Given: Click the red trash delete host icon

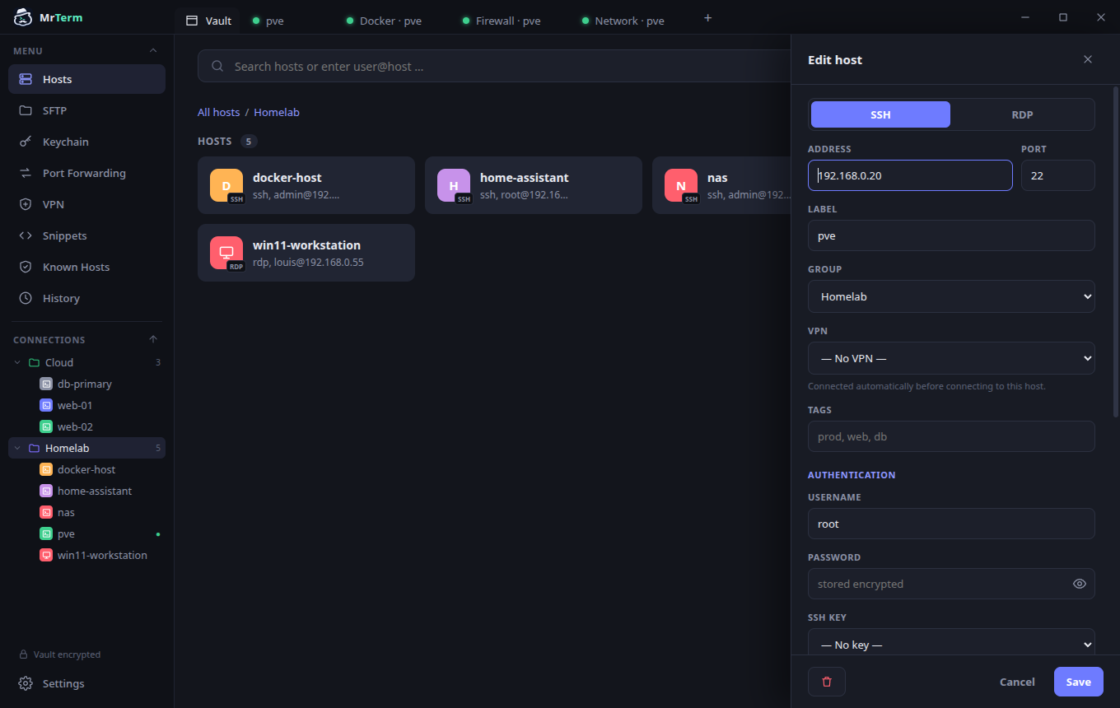Looking at the screenshot, I should tap(827, 682).
